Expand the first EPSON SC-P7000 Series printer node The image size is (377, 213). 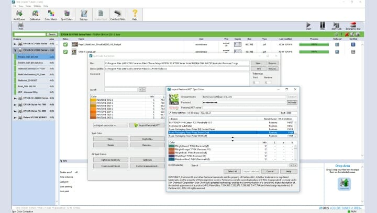click(15, 44)
